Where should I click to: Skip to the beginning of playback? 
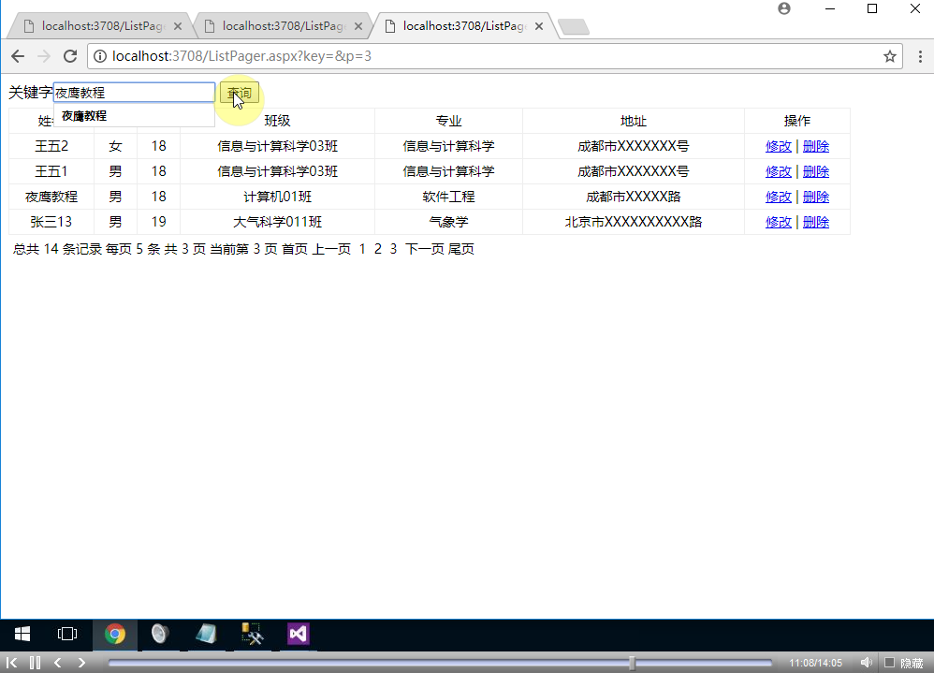(12, 662)
